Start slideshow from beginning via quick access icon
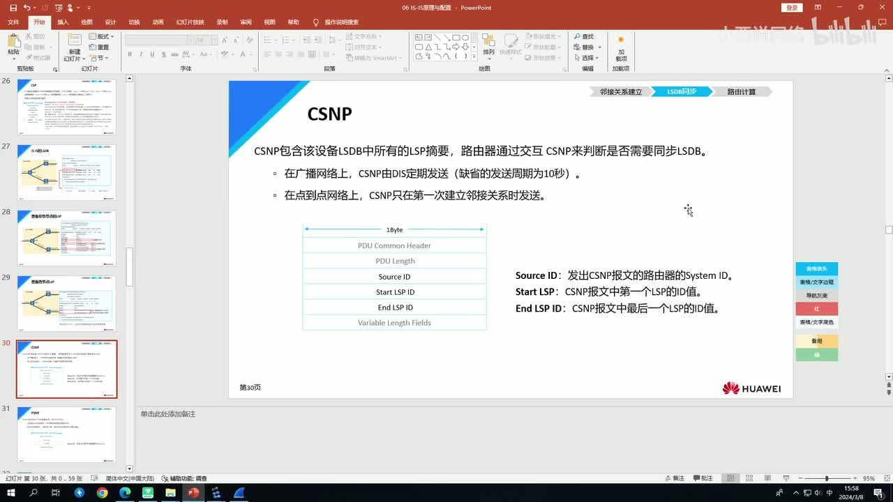893x502 pixels. (x=59, y=8)
